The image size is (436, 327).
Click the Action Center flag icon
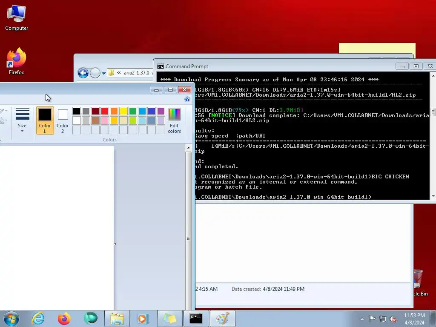point(372,319)
